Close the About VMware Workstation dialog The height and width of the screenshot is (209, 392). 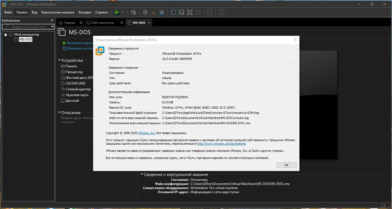coord(295,40)
